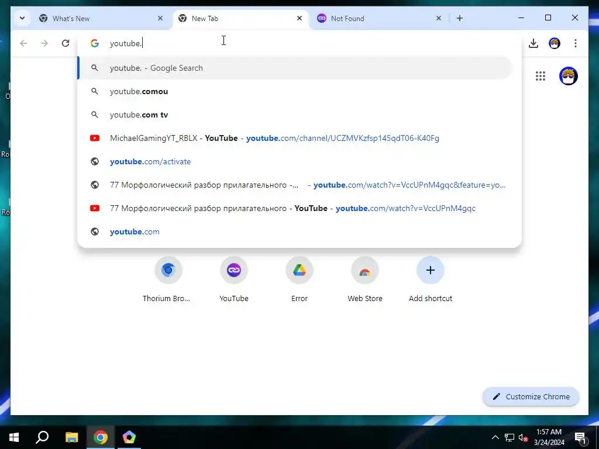Image resolution: width=599 pixels, height=449 pixels.
Task: Click search icon beside youtube.comou
Action: pyautogui.click(x=95, y=91)
